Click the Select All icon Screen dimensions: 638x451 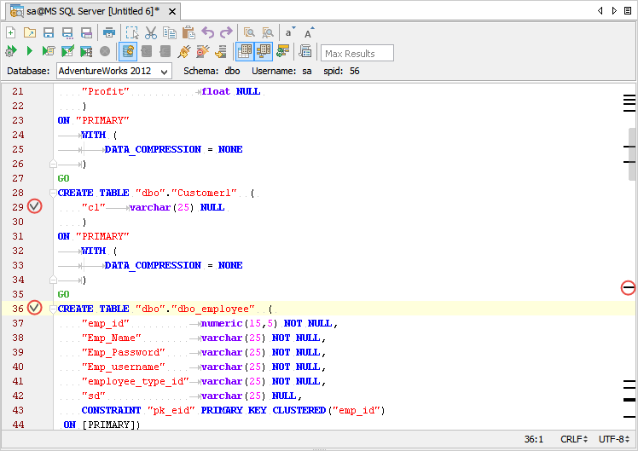point(132,32)
